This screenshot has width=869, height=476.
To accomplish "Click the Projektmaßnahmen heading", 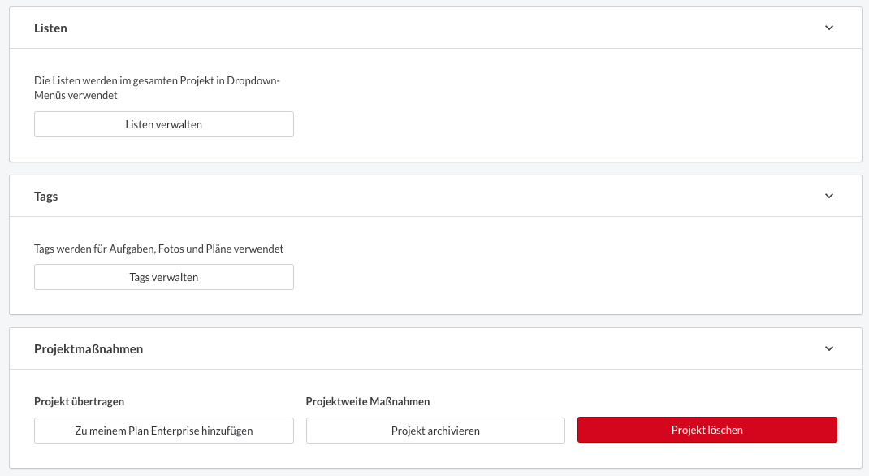I will tap(89, 349).
